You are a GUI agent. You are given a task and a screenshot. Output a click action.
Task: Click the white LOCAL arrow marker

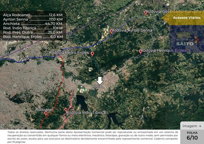point(100,81)
